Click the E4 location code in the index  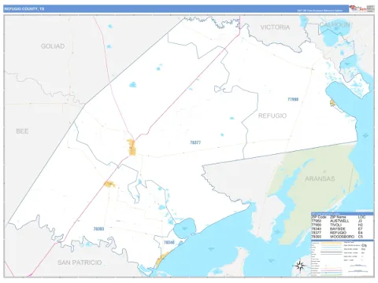(x=361, y=233)
